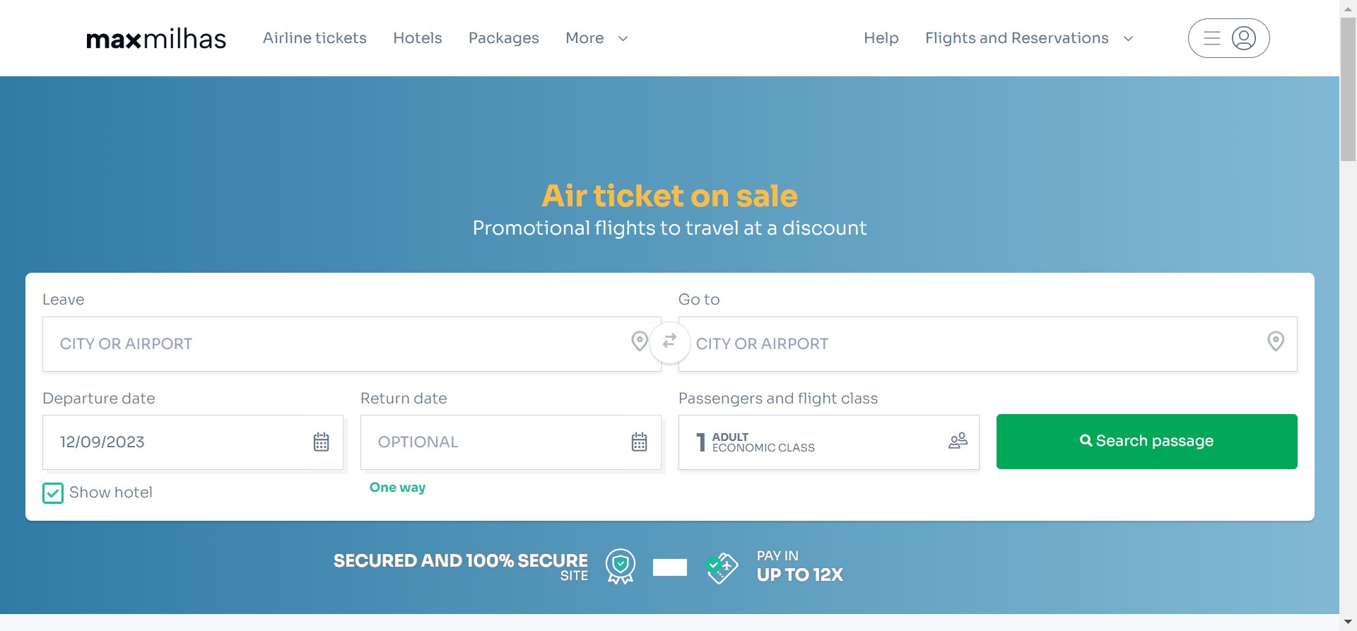Open Passengers and flight class selector
The image size is (1357, 631).
tap(813, 442)
